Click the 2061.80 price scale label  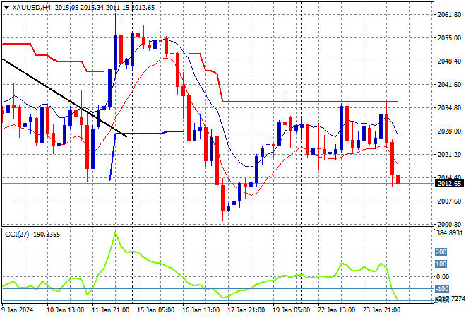pos(448,14)
